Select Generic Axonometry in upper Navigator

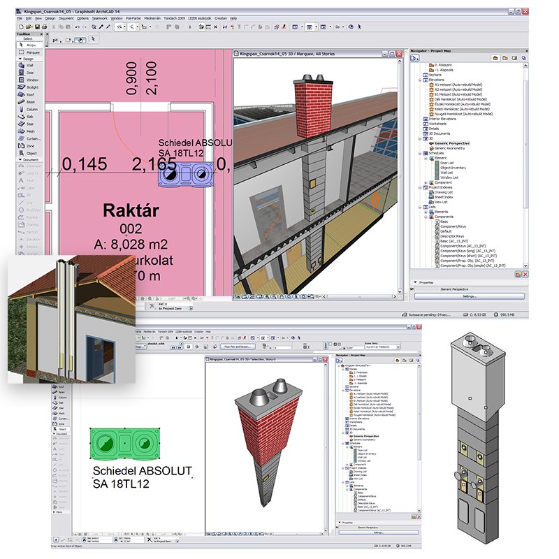click(x=449, y=148)
